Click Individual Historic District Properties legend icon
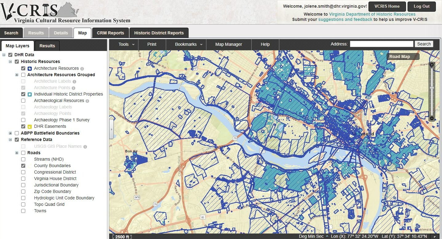The image size is (442, 239). [x=30, y=94]
